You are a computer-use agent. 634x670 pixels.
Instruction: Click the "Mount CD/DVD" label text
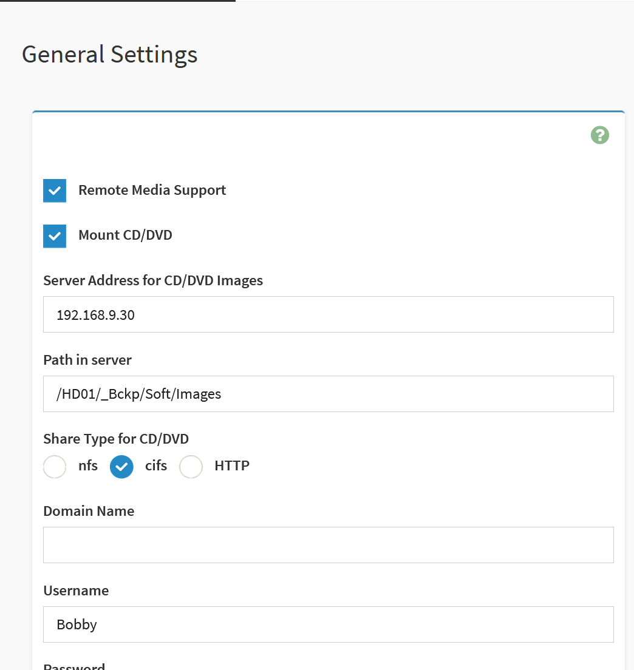coord(125,235)
